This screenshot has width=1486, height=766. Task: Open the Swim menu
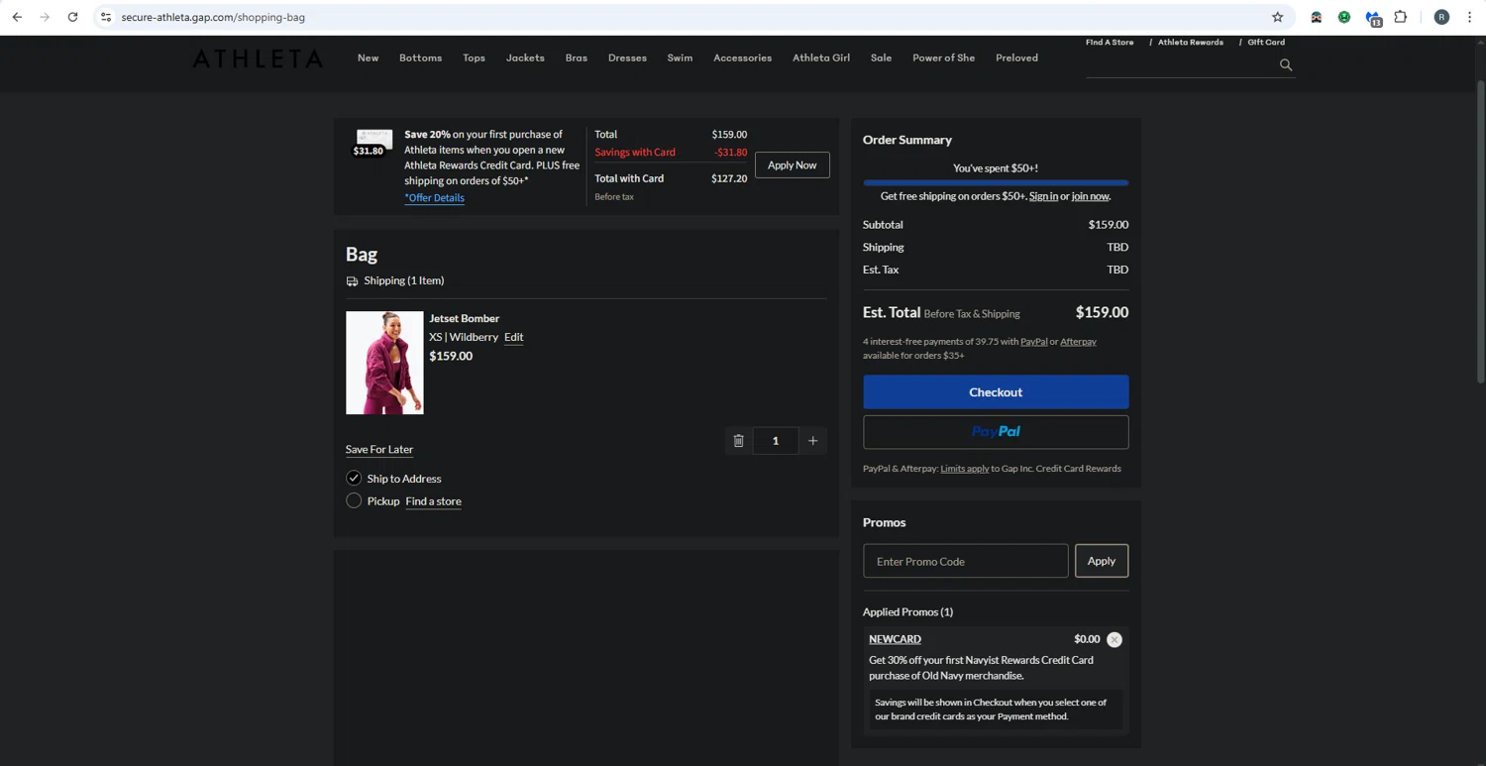[680, 57]
